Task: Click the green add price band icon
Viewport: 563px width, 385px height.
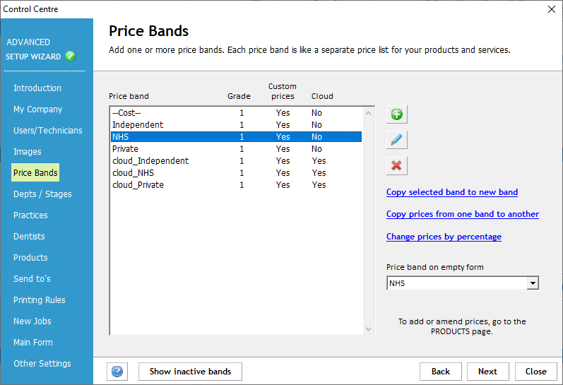Action: coord(397,114)
